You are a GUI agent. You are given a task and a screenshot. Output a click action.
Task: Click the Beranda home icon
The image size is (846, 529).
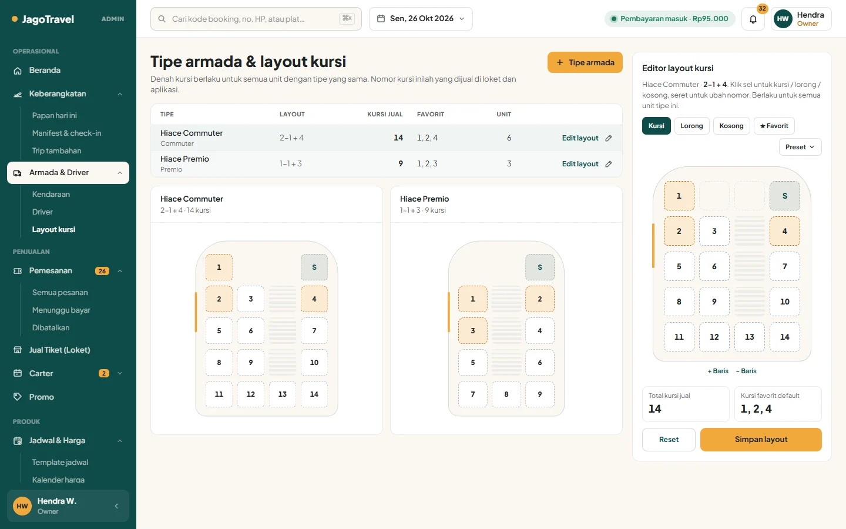click(x=18, y=71)
